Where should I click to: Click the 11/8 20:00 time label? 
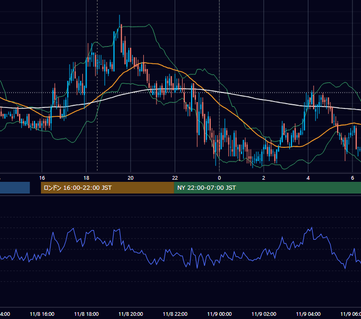(x=131, y=314)
